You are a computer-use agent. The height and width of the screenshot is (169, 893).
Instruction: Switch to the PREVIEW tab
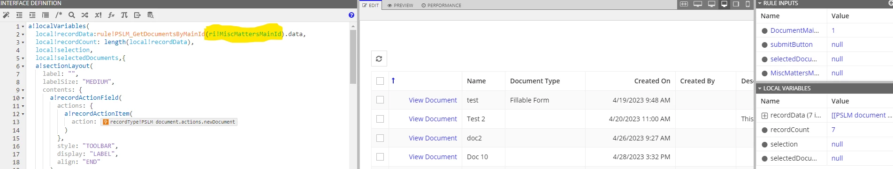400,5
